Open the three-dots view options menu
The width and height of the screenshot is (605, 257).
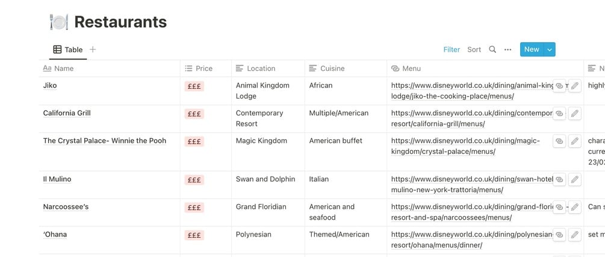pos(508,50)
